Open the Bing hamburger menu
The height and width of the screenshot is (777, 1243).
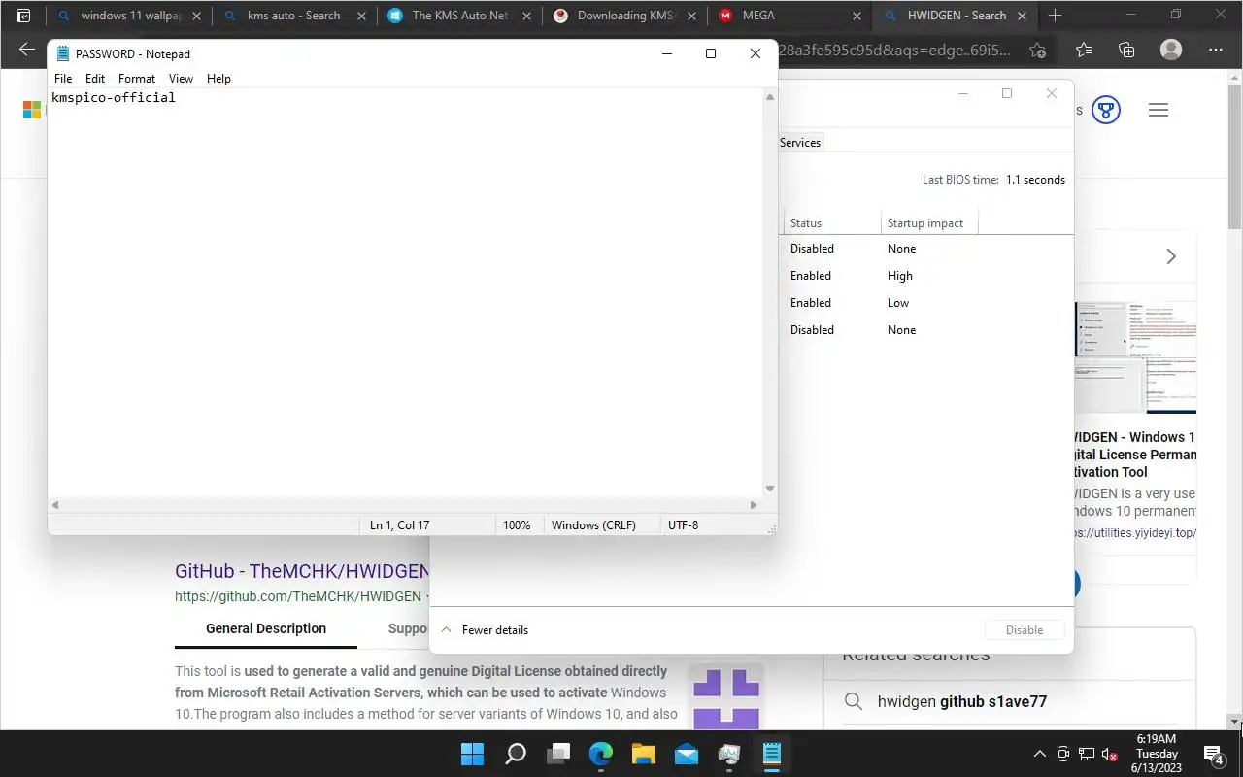tap(1158, 110)
